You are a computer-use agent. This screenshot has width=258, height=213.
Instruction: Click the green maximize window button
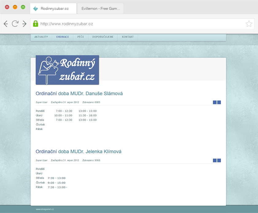(23, 7)
